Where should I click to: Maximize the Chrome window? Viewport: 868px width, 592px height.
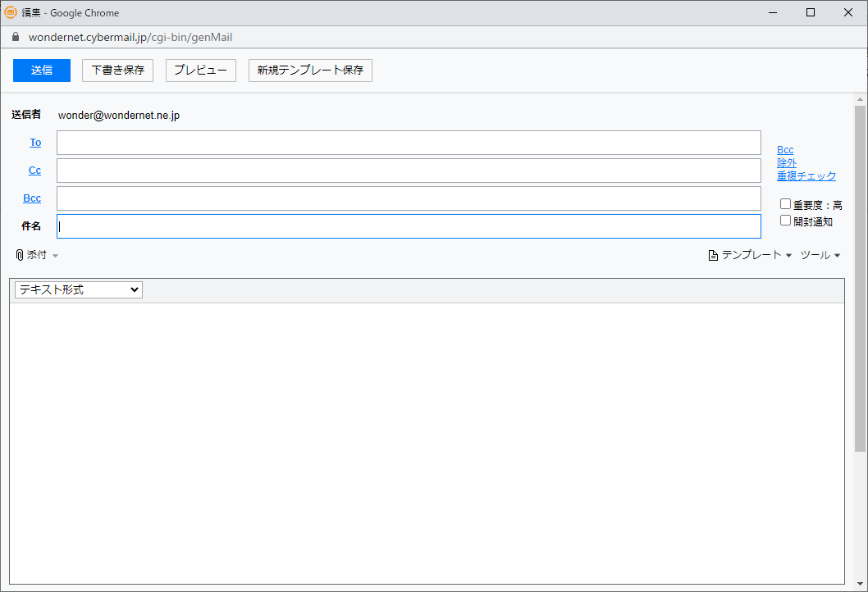pyautogui.click(x=811, y=12)
